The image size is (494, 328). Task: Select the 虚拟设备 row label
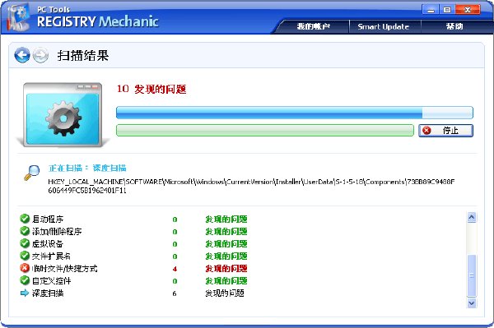(x=48, y=243)
